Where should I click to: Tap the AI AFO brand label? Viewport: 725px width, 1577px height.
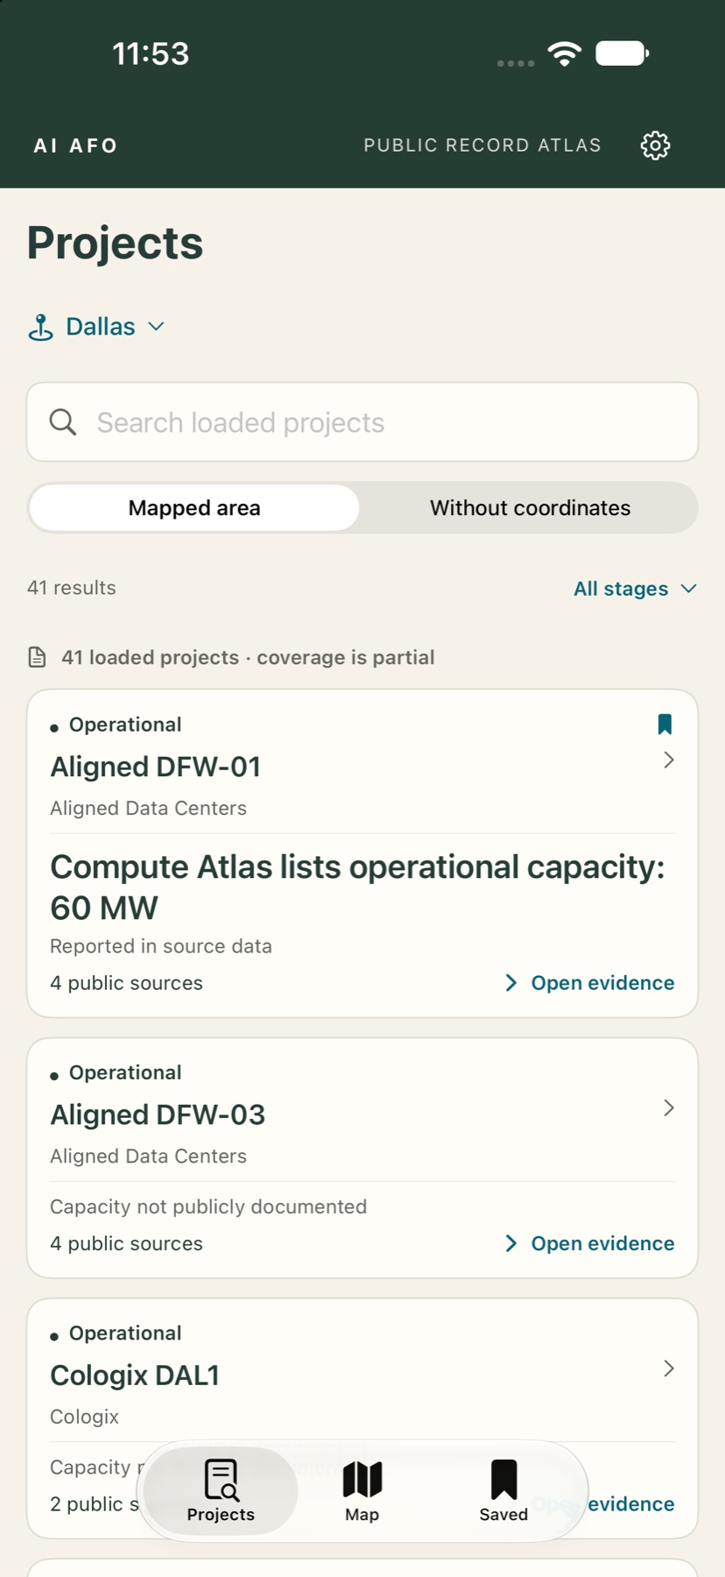click(x=76, y=145)
